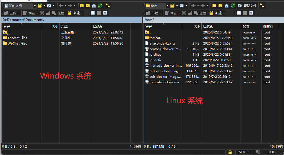Go back in local panel history
The width and height of the screenshot is (284, 155).
coord(61,6)
